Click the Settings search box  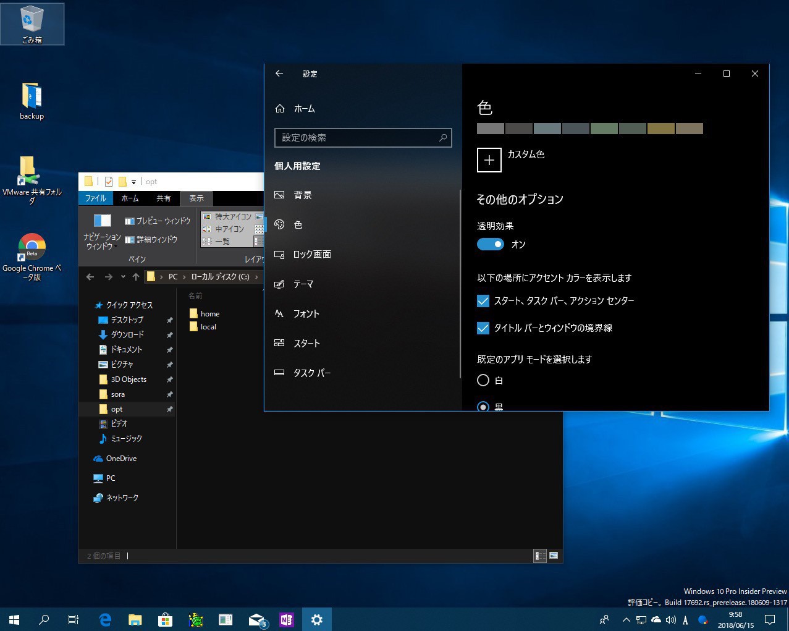pos(358,138)
